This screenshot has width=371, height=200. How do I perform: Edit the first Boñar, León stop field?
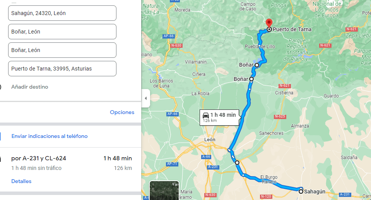pos(62,32)
